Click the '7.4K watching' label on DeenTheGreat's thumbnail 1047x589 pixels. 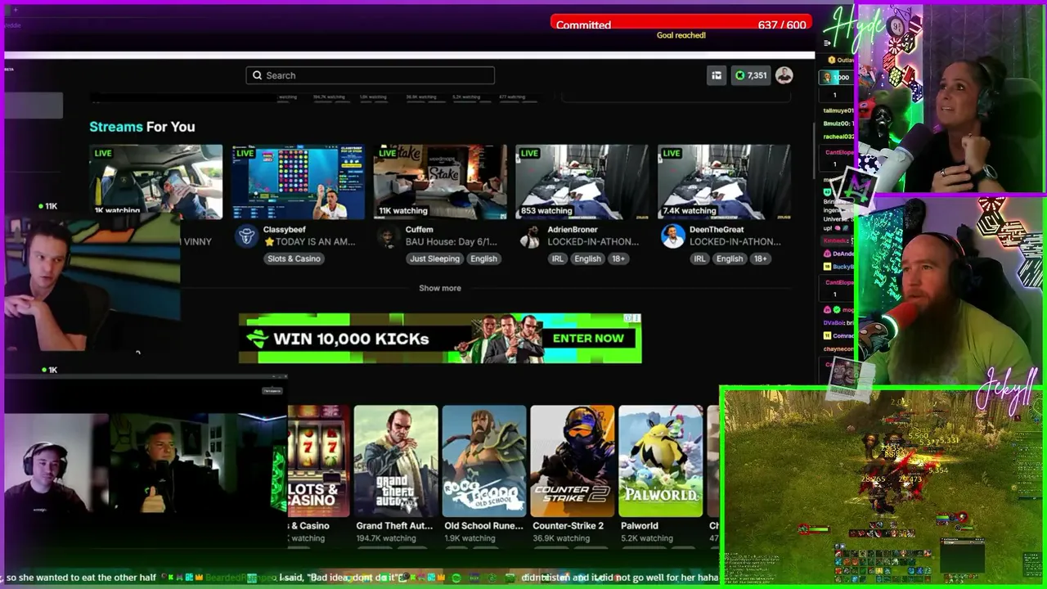689,210
